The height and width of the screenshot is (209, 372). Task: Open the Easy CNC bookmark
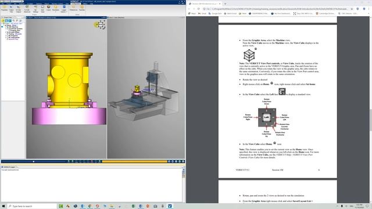pyautogui.click(x=303, y=13)
